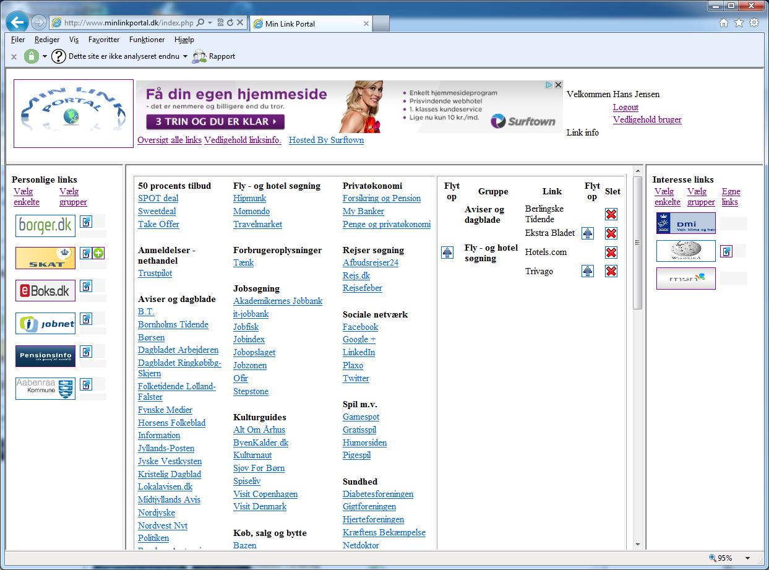Click the Logout link
The width and height of the screenshot is (769, 570).
tap(625, 107)
